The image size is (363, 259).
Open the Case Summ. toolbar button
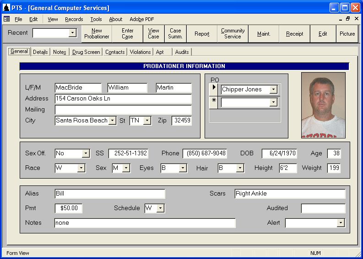tap(175, 34)
